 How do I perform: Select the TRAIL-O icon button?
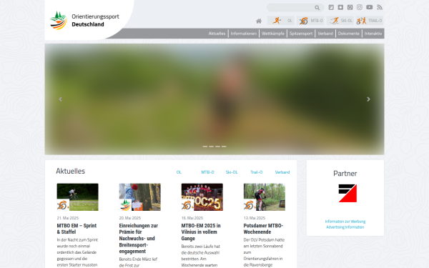tap(370, 21)
